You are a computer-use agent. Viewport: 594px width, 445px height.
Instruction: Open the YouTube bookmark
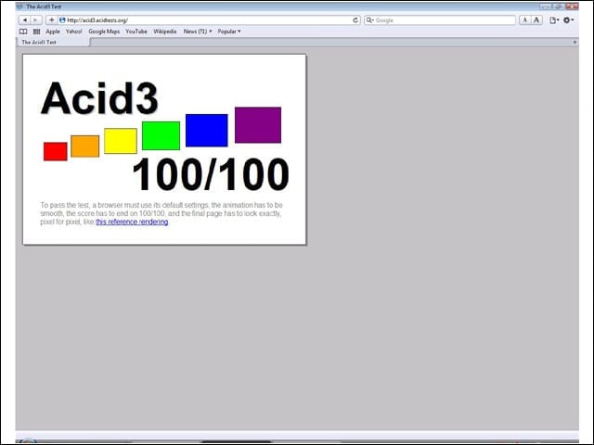tap(136, 32)
